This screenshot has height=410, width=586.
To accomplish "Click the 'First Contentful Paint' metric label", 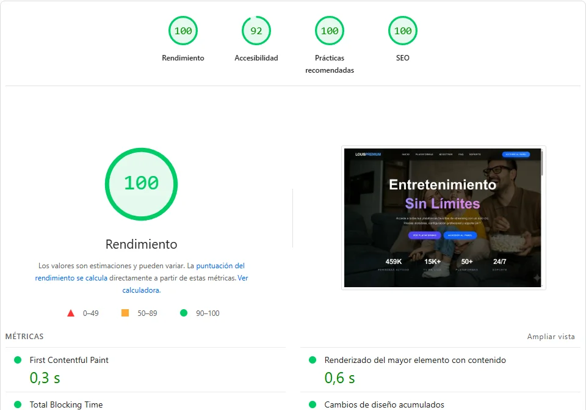I will point(69,360).
